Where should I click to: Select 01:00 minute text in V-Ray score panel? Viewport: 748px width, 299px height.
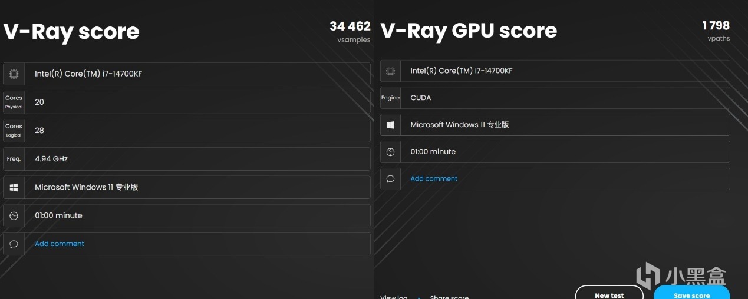click(x=58, y=215)
